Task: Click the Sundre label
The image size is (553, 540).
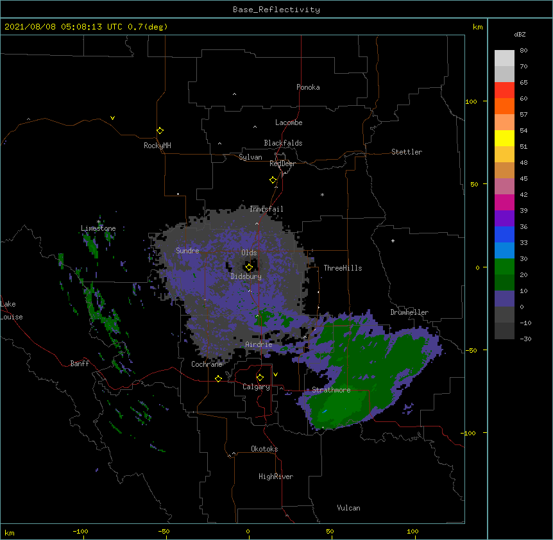Action: (x=187, y=251)
